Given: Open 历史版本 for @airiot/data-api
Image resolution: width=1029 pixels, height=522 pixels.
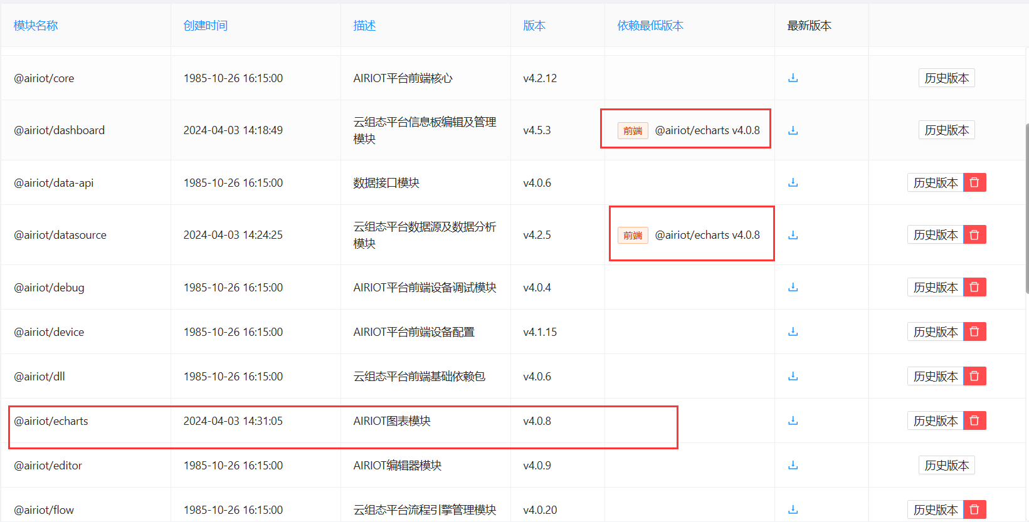Looking at the screenshot, I should pyautogui.click(x=936, y=182).
